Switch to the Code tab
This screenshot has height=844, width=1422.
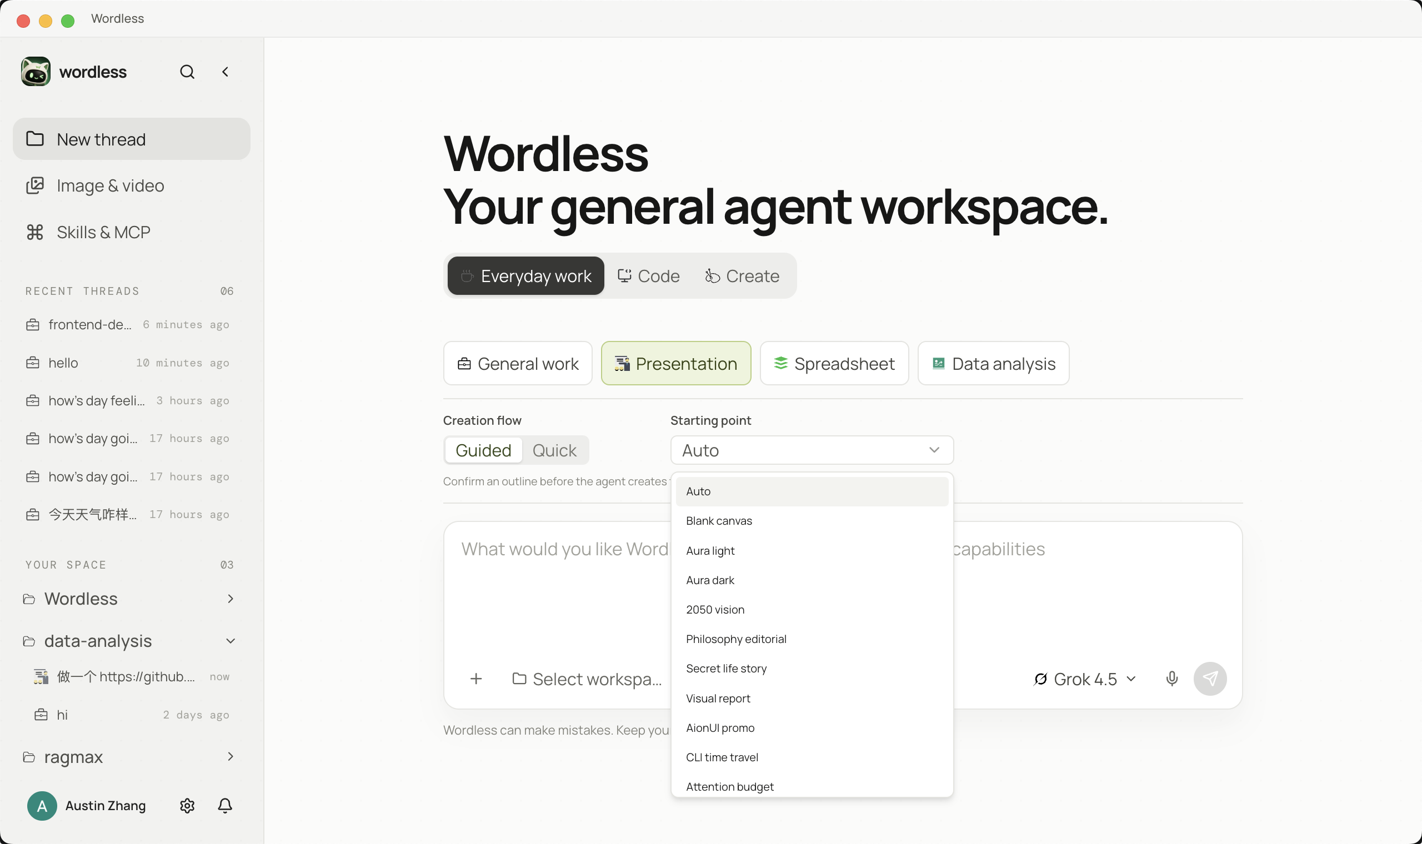(648, 276)
